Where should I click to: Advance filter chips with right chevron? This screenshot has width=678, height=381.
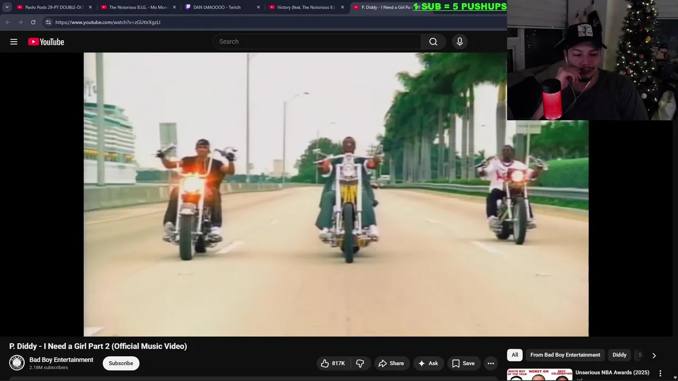pyautogui.click(x=654, y=356)
